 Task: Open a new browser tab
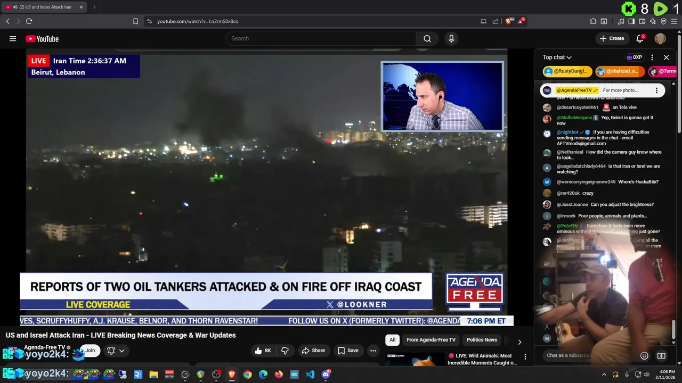tap(94, 7)
